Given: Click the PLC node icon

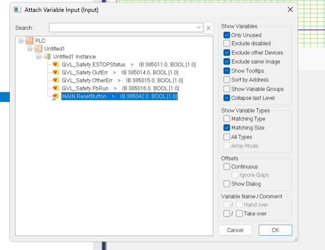Looking at the screenshot, I should point(29,41).
